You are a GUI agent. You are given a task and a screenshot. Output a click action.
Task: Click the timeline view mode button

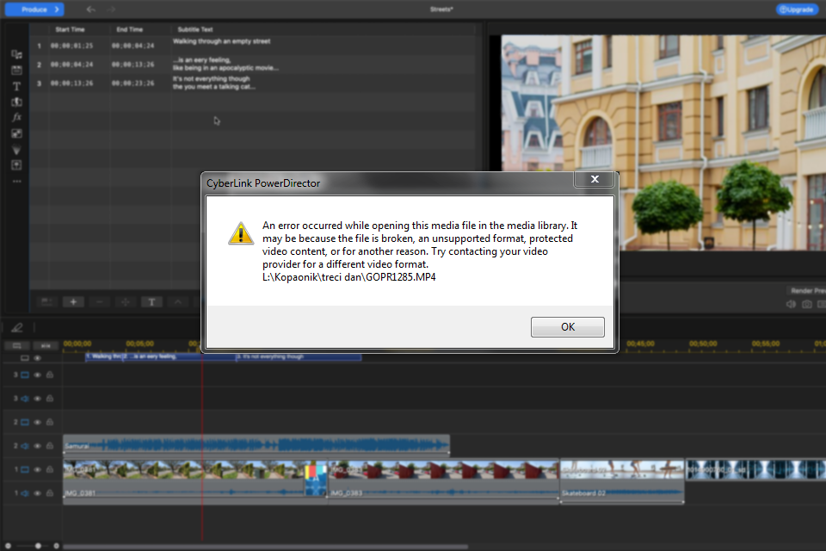tap(17, 346)
